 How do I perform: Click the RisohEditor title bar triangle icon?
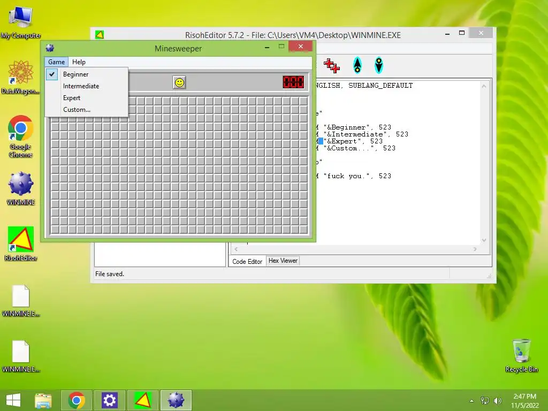(x=100, y=35)
